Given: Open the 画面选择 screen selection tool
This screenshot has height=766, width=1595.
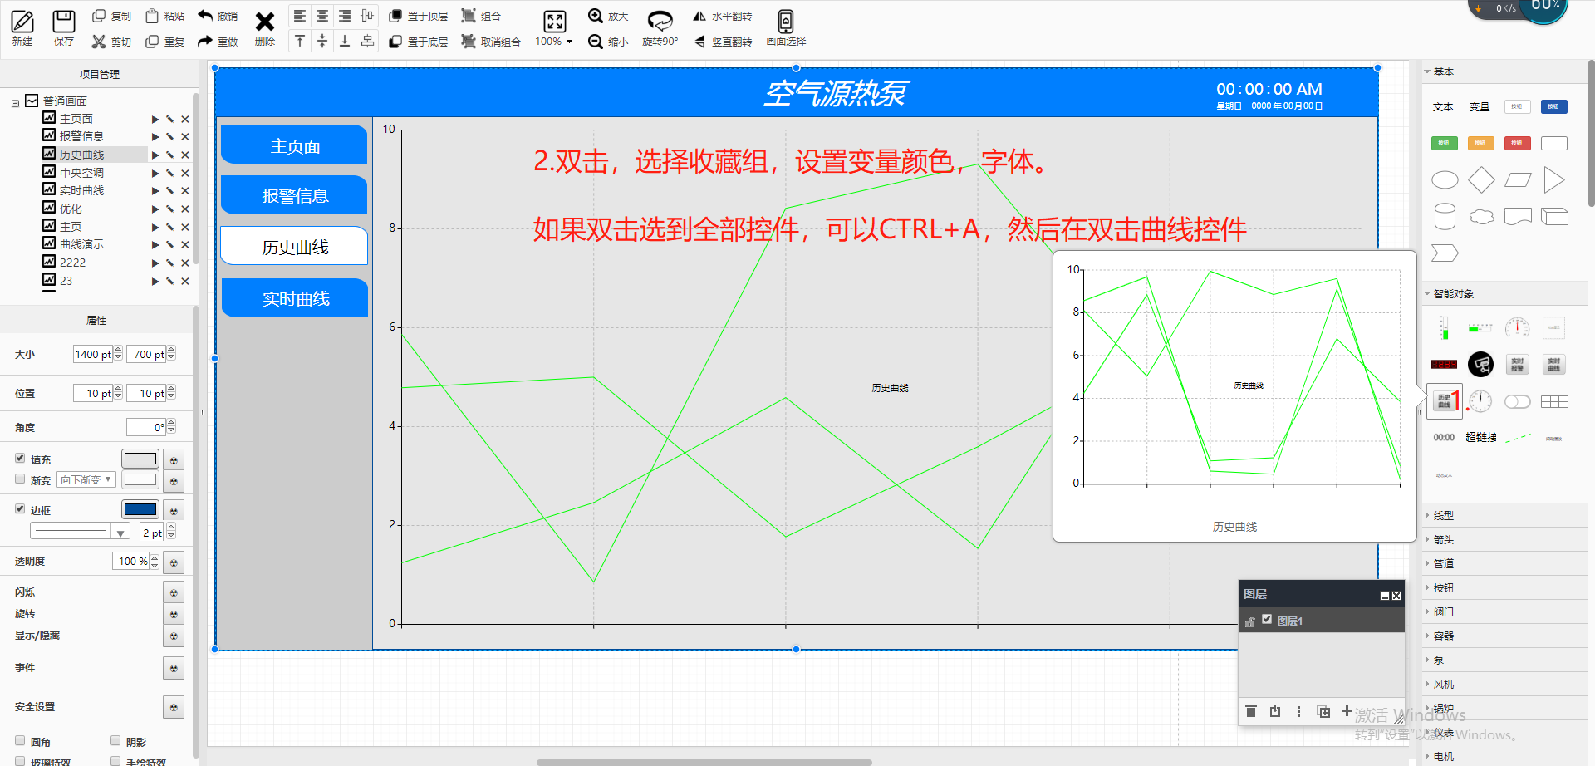Looking at the screenshot, I should coord(786,27).
